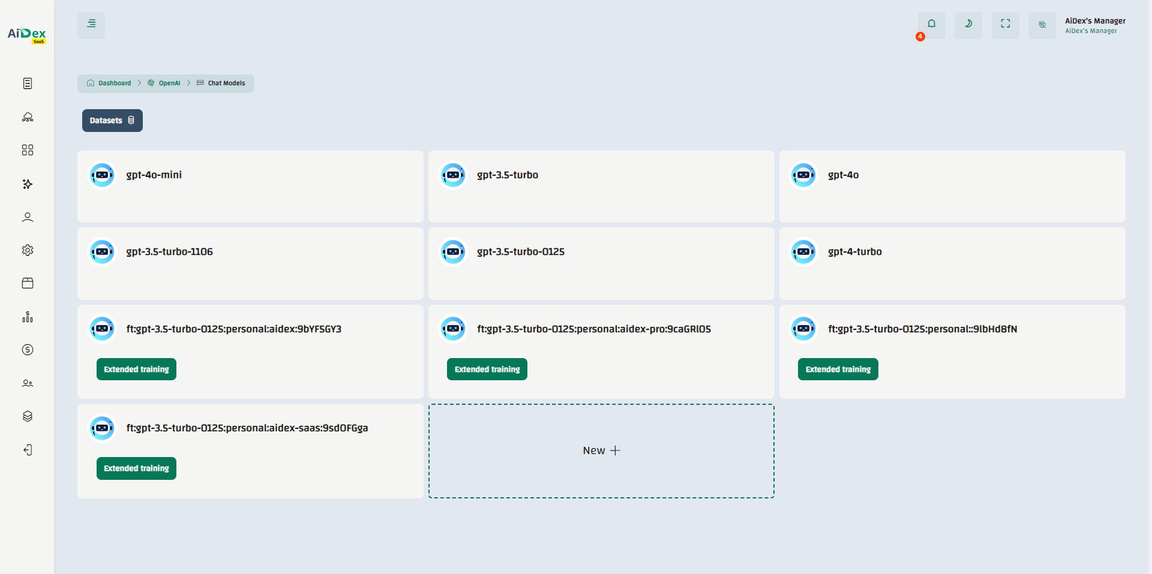Open the single-user profile icon in sidebar
Screen dimensions: 1152x574
click(28, 217)
